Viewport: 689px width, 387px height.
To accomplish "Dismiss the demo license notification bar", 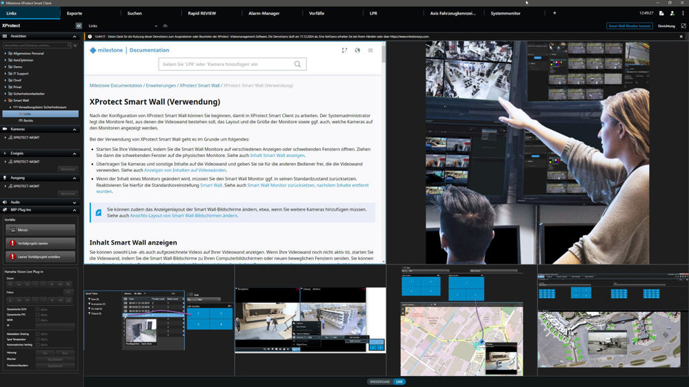I will tap(681, 36).
